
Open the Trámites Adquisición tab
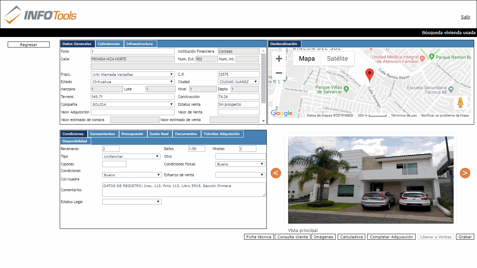pyautogui.click(x=222, y=134)
